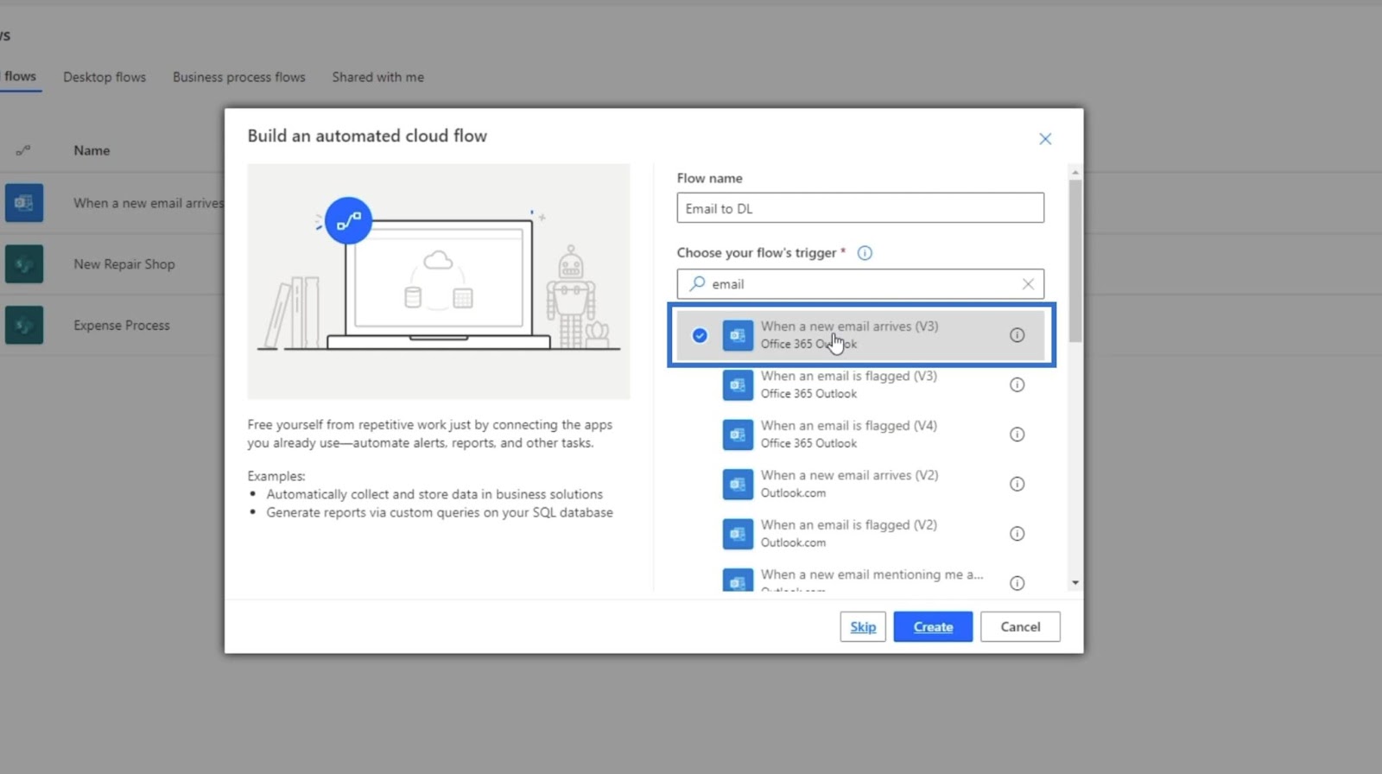Click the scrollbar down arrow in dialog
Screen dimensions: 1382x774
(1075, 583)
